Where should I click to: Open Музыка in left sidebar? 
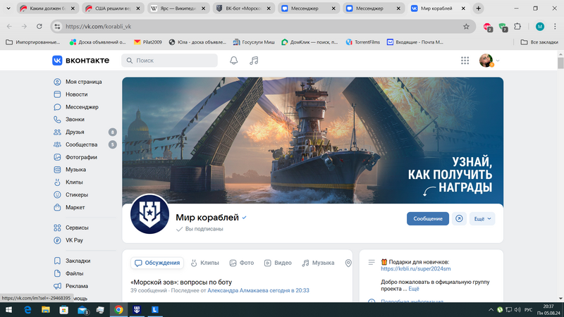(x=75, y=170)
